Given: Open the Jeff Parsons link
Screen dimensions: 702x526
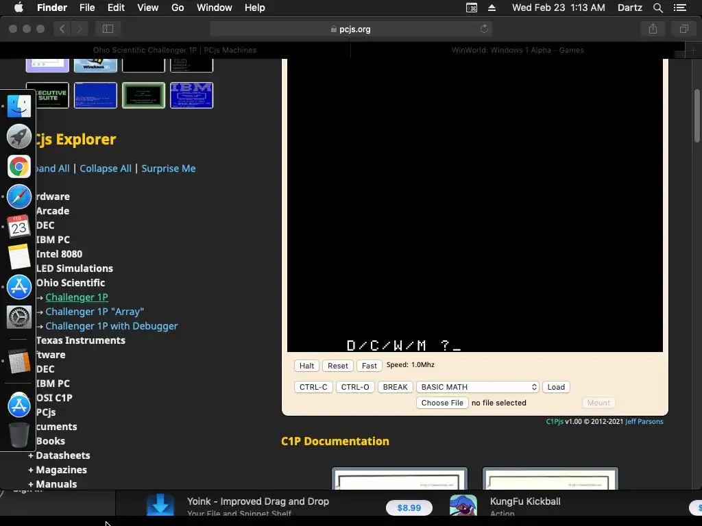Looking at the screenshot, I should 644,421.
